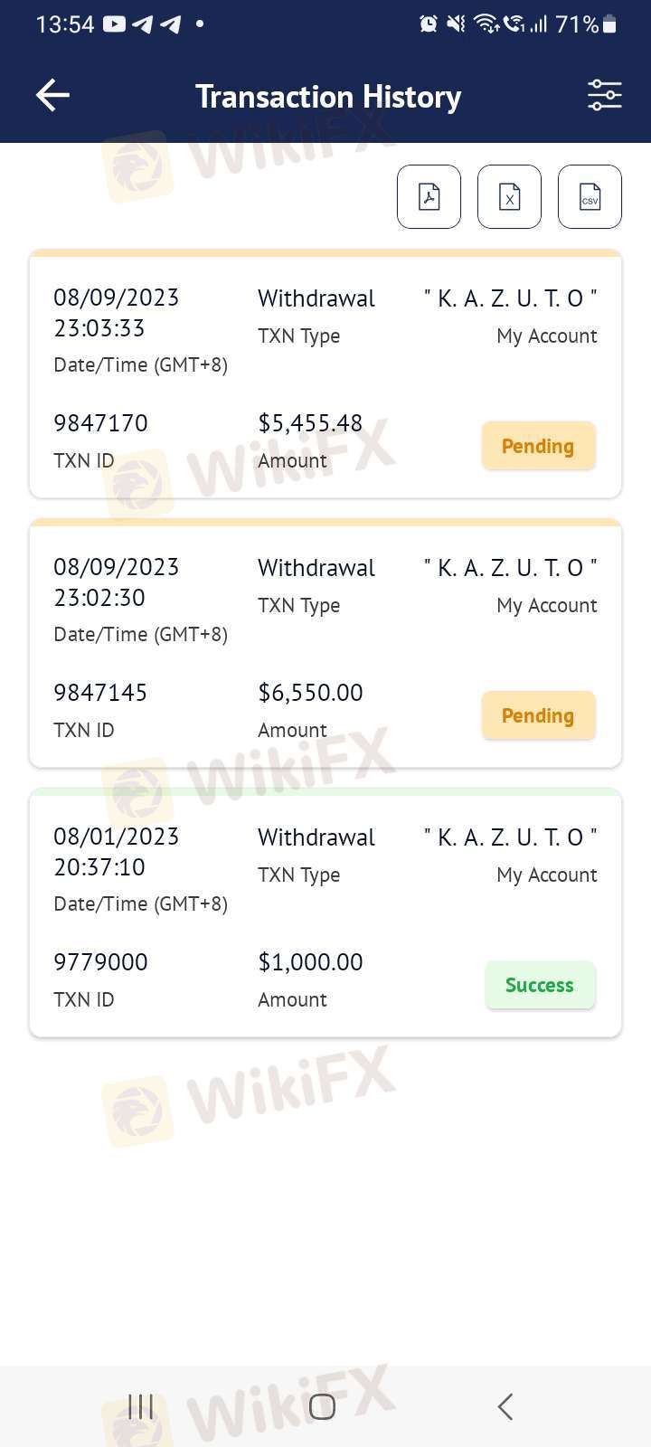Tap Success badge on $1,000.00 withdrawal

pos(540,985)
